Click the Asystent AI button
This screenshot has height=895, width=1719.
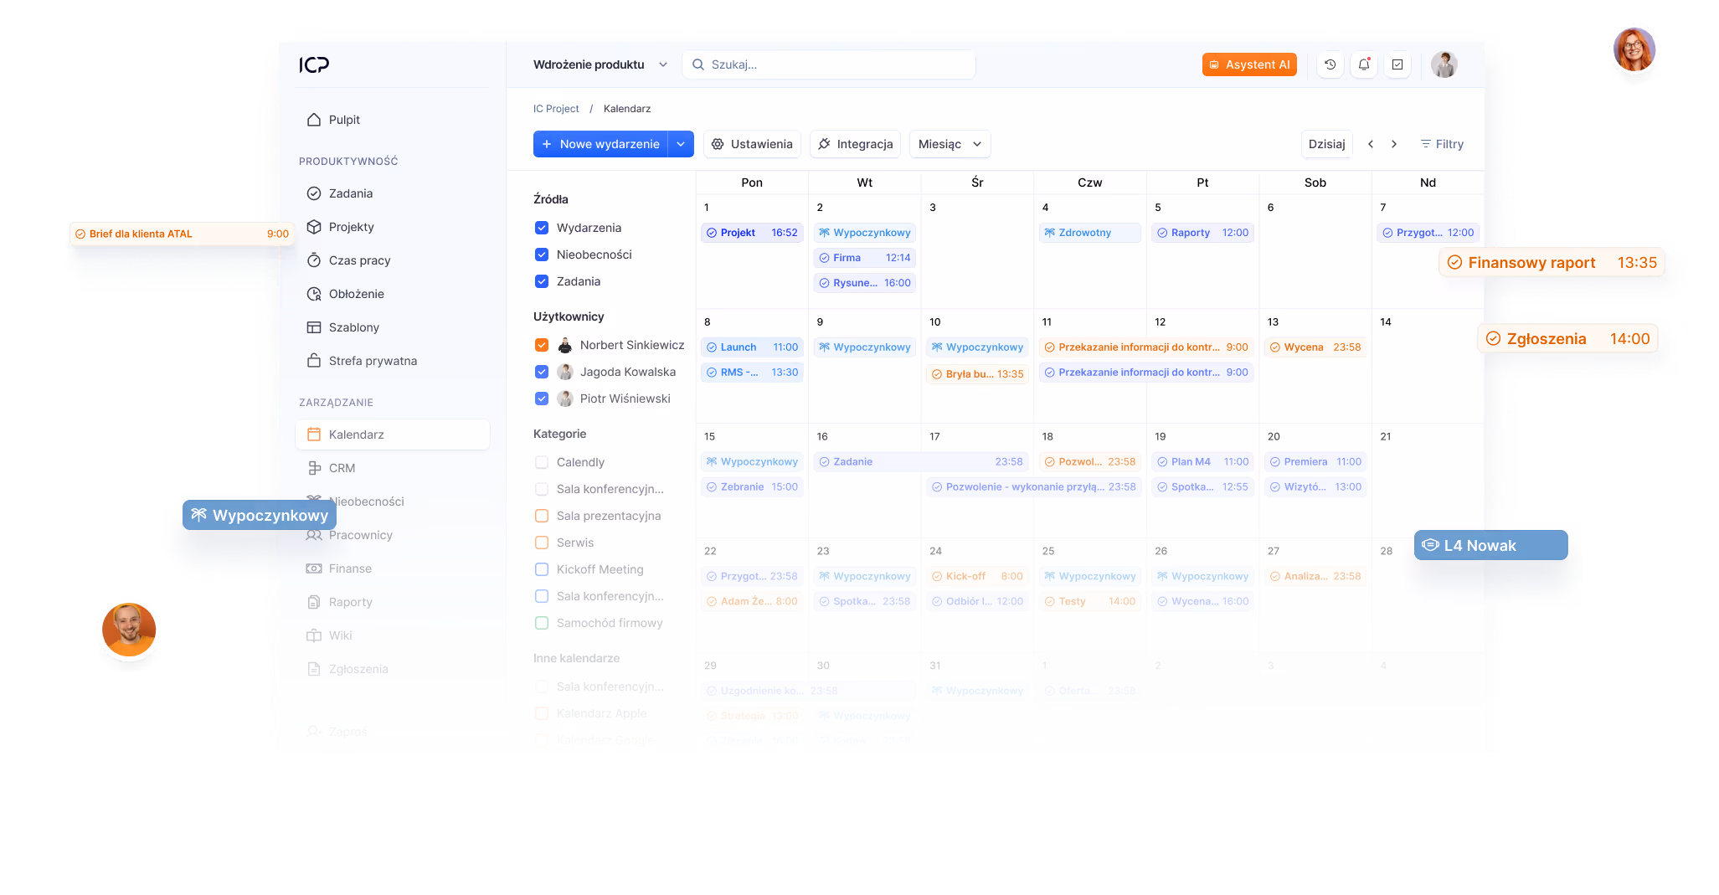(x=1249, y=64)
